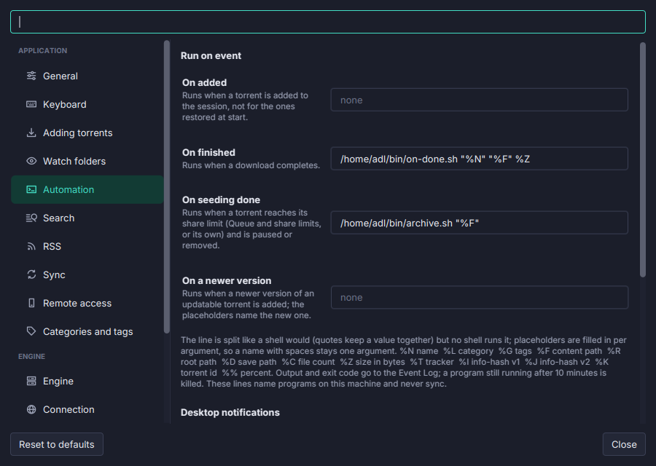Open the Keyboard settings page

[87, 104]
